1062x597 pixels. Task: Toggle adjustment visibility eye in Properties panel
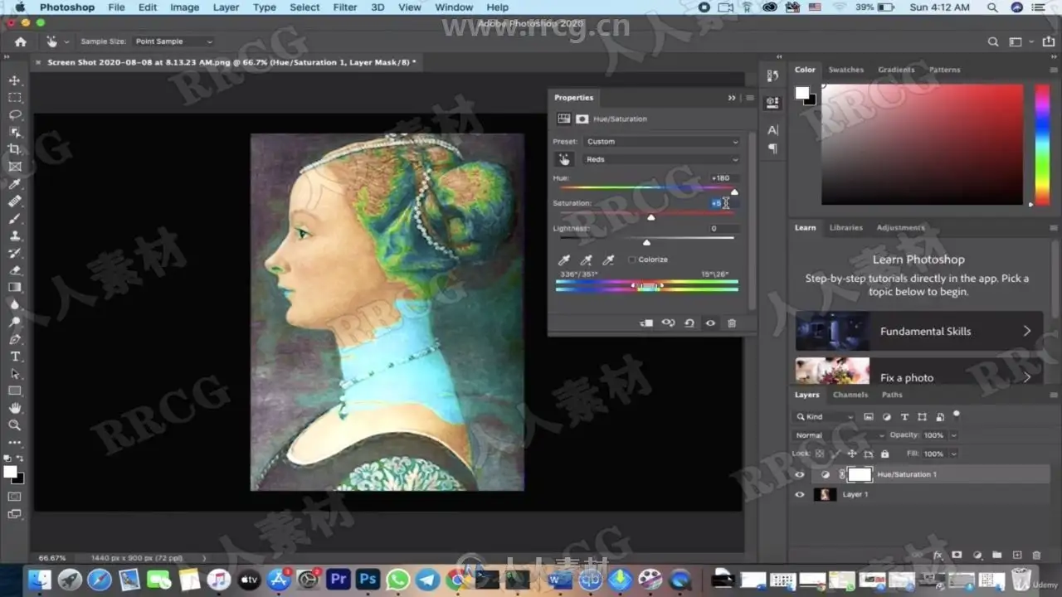pyautogui.click(x=710, y=323)
